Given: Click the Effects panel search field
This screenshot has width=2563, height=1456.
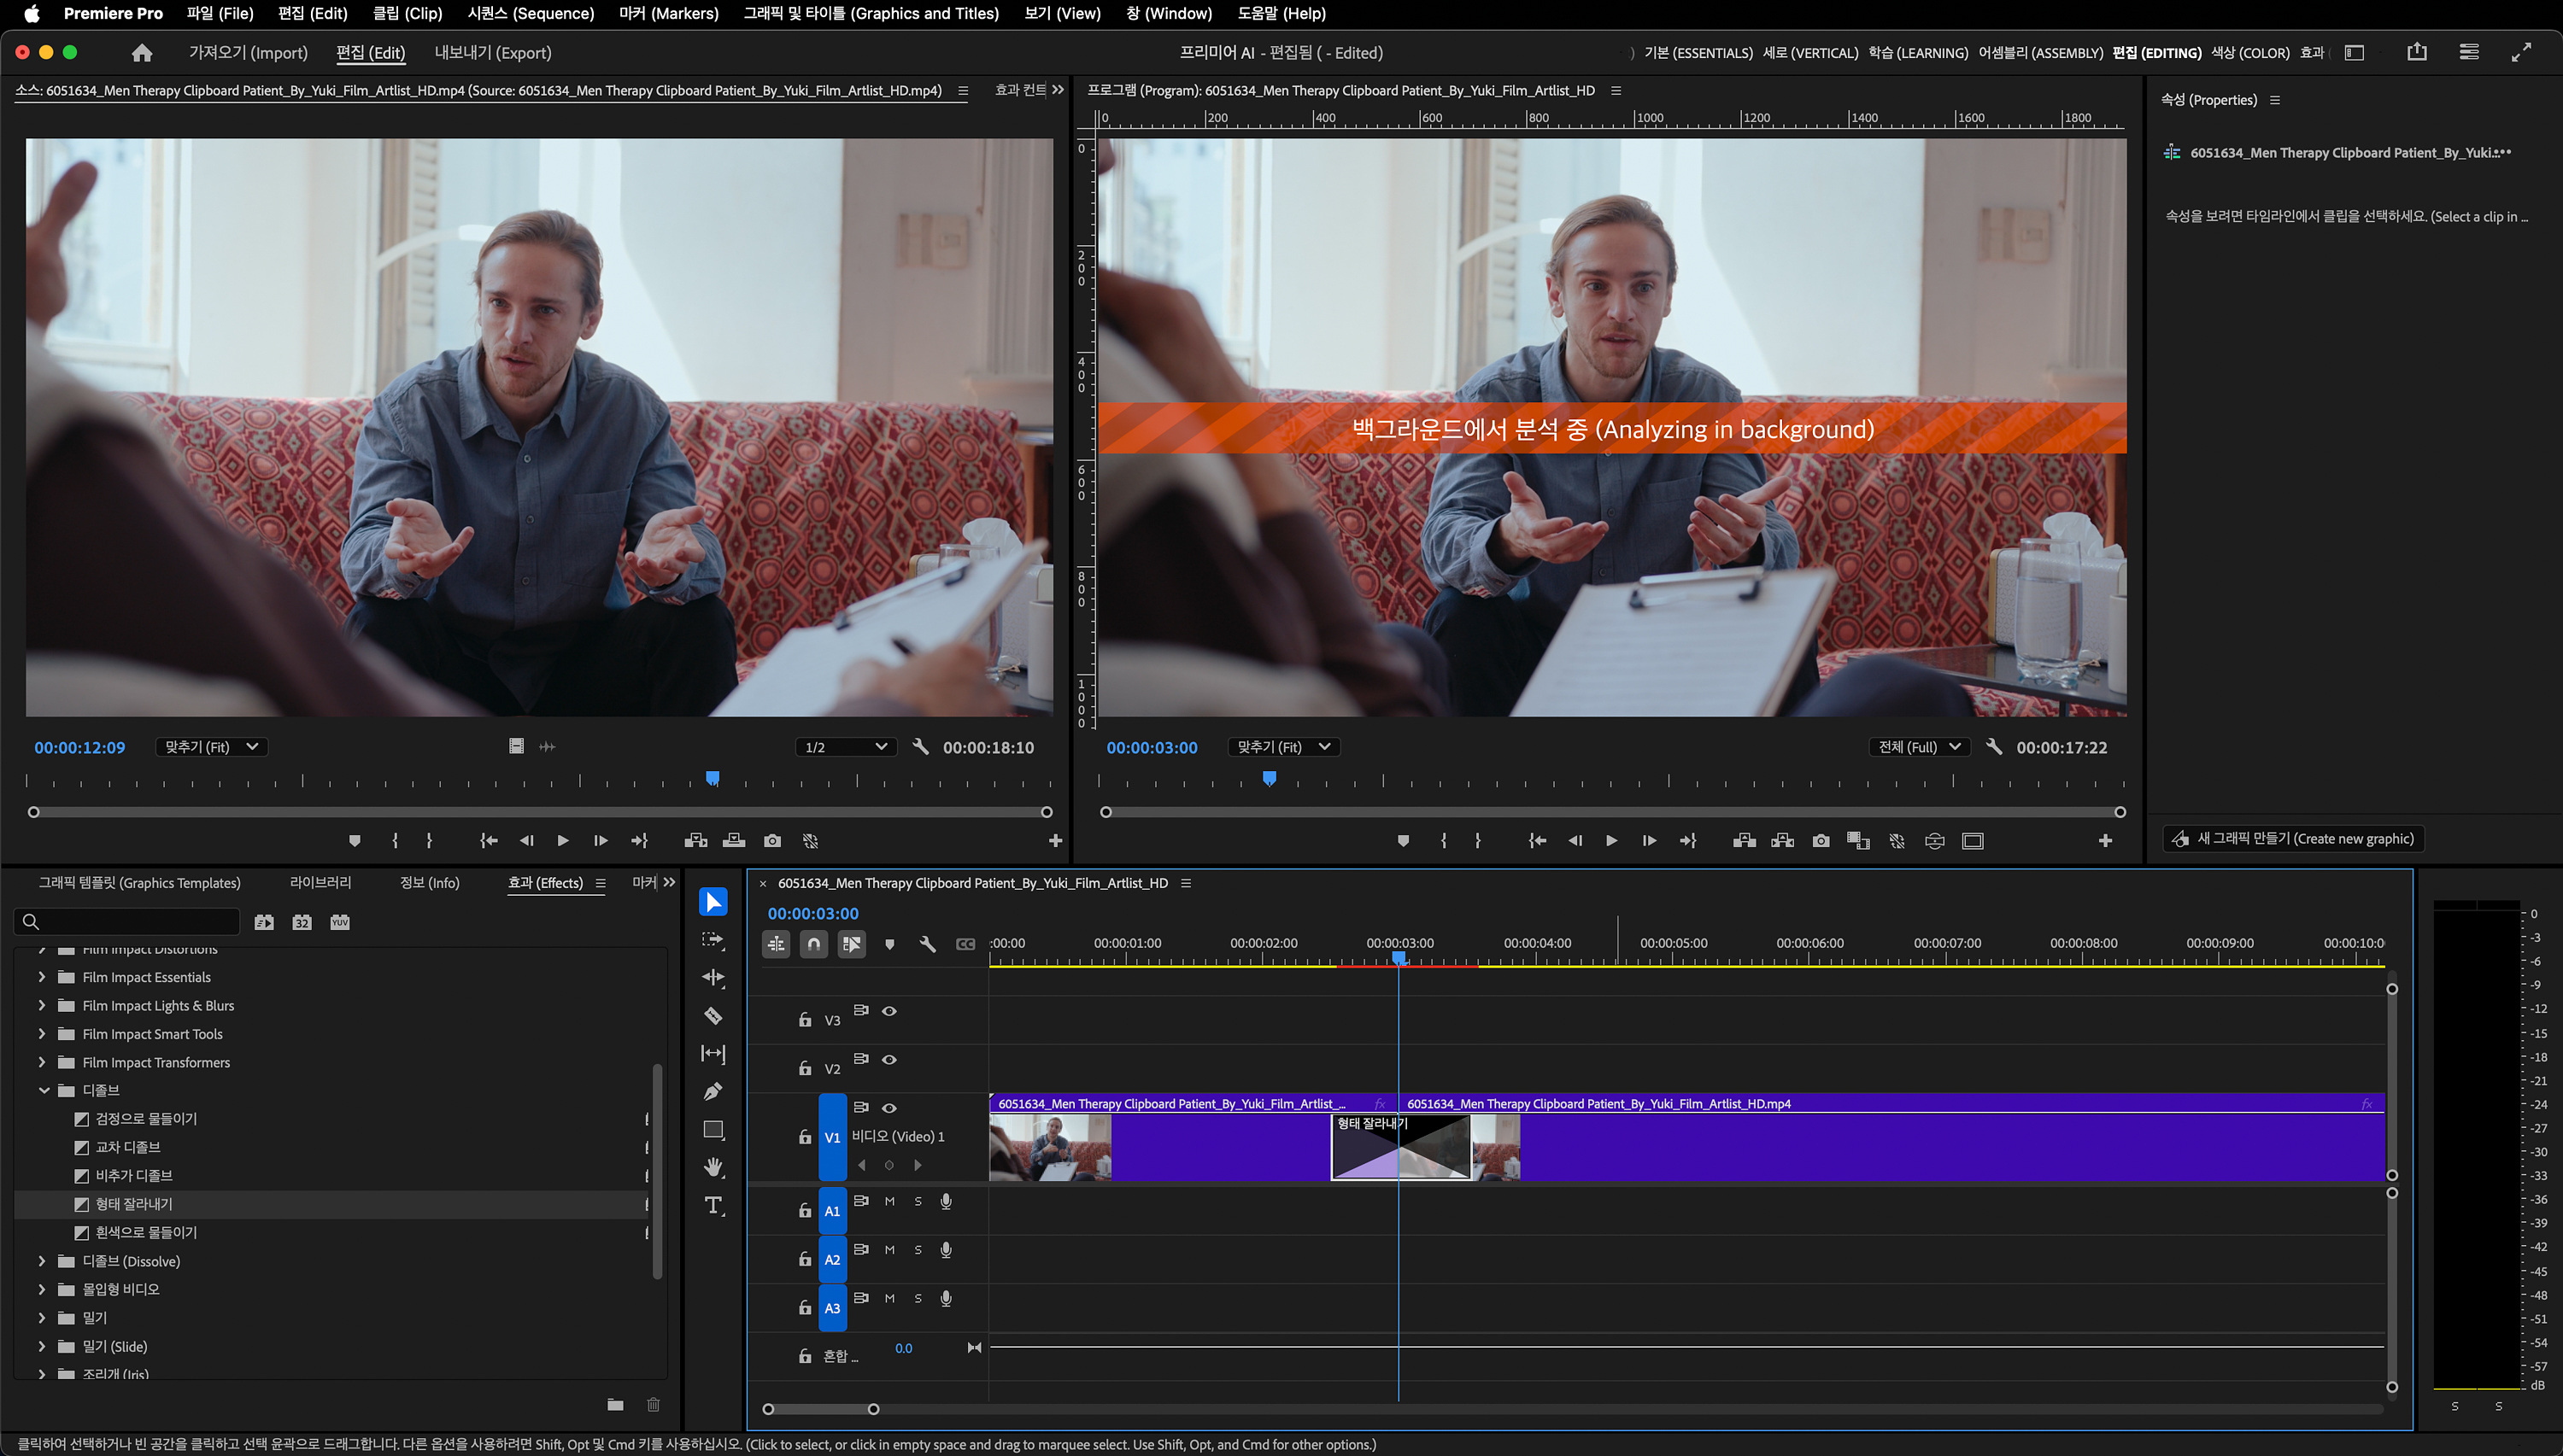Looking at the screenshot, I should click(130, 922).
